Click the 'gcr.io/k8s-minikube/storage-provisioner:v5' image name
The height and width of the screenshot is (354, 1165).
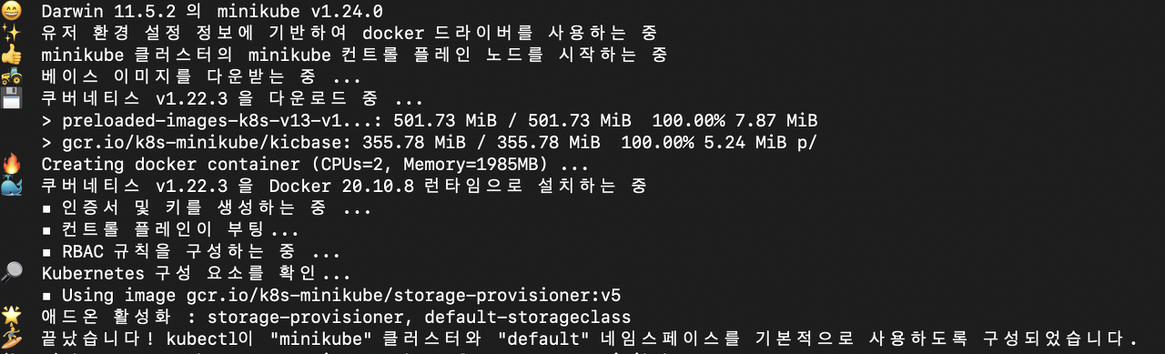(x=403, y=296)
